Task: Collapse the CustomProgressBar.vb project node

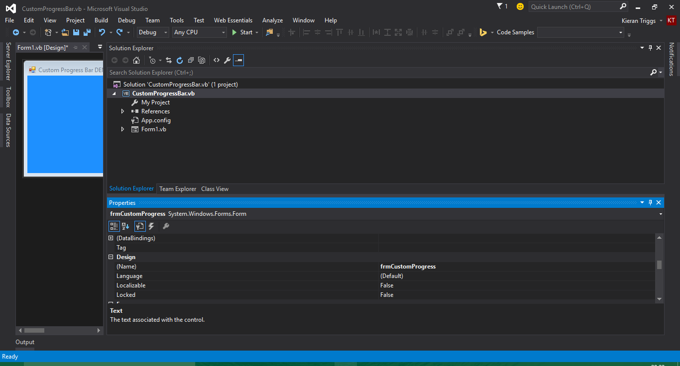Action: tap(114, 93)
